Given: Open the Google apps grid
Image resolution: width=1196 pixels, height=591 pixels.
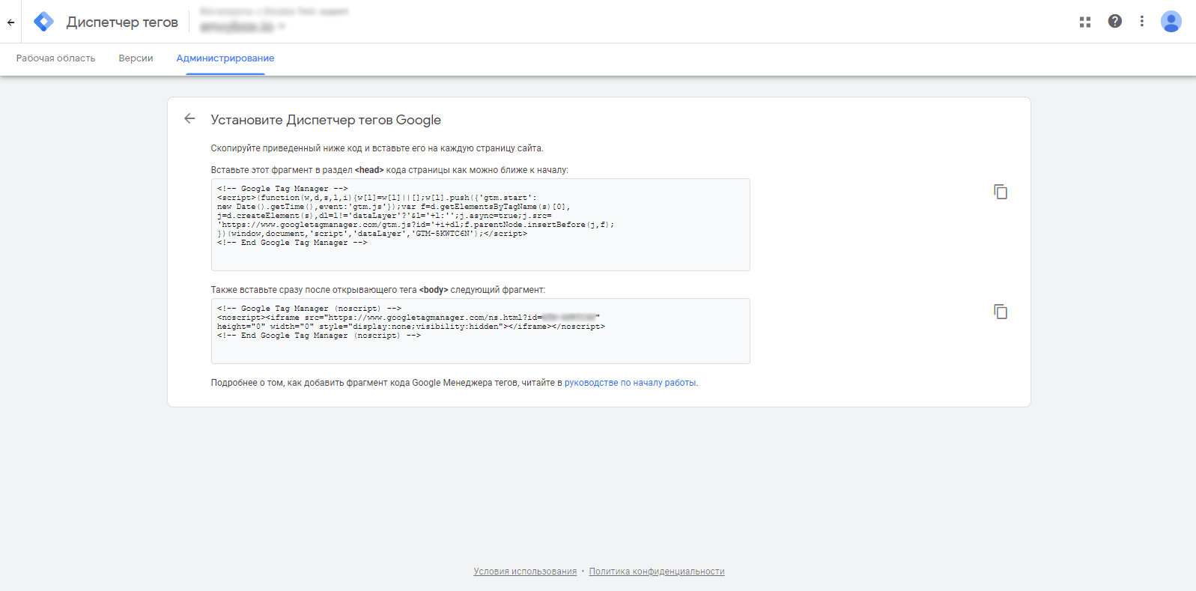Looking at the screenshot, I should (1084, 22).
